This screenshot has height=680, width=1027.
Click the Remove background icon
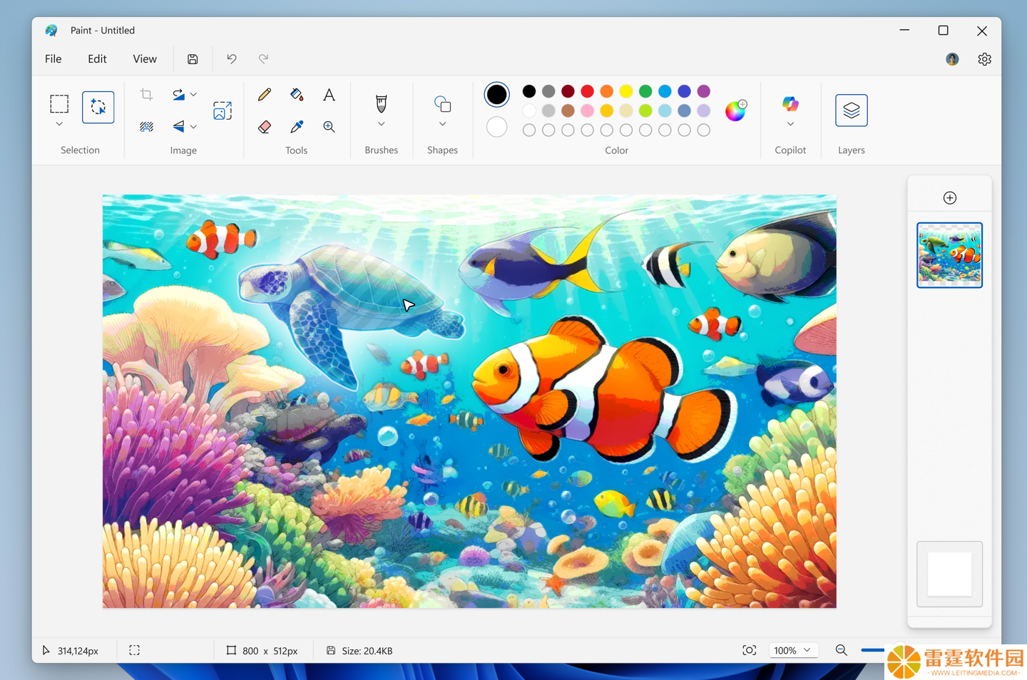coord(146,126)
